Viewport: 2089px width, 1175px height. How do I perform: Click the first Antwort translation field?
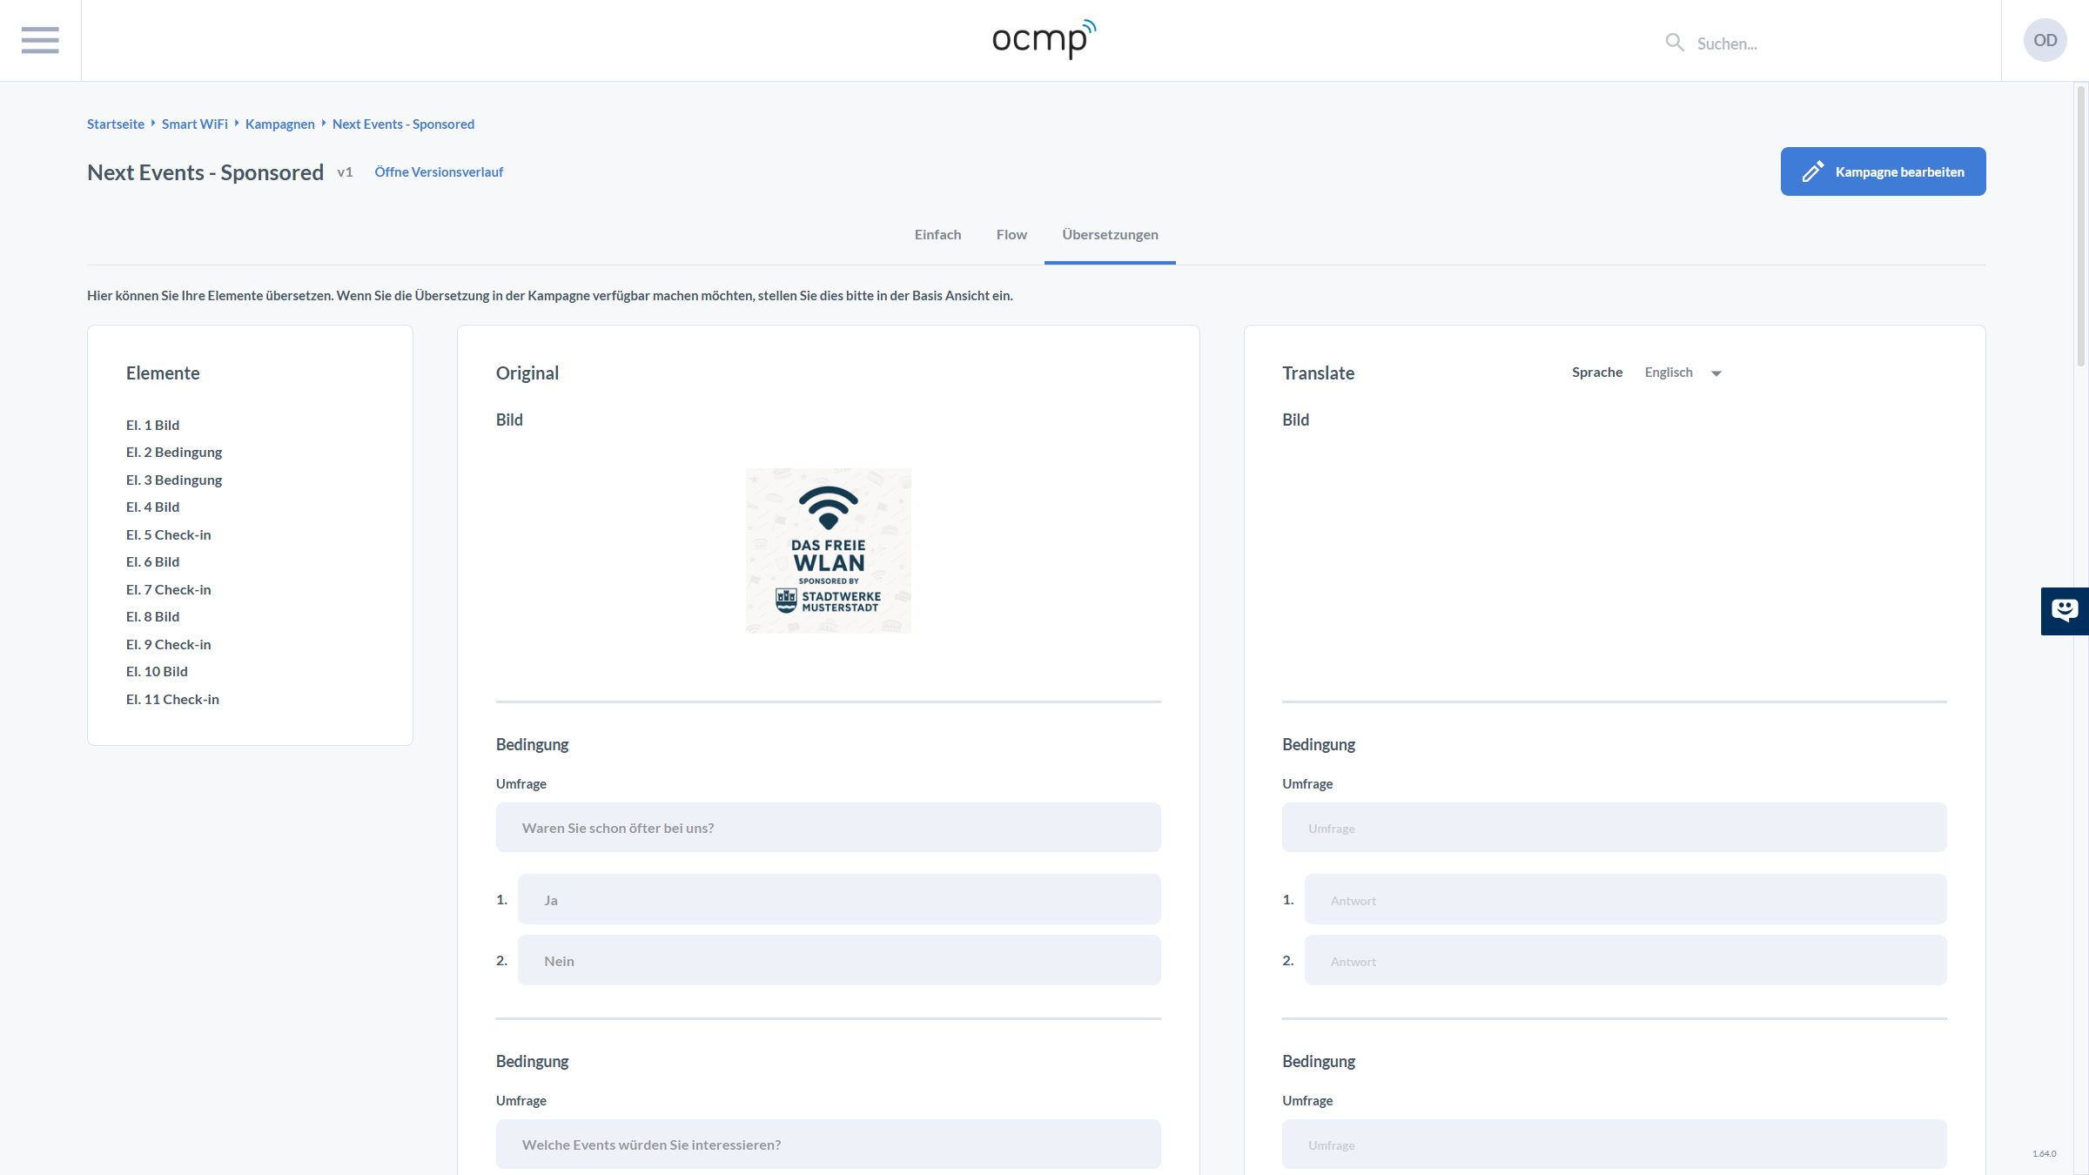pyautogui.click(x=1624, y=900)
